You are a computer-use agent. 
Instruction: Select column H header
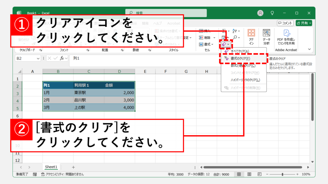[207, 72]
